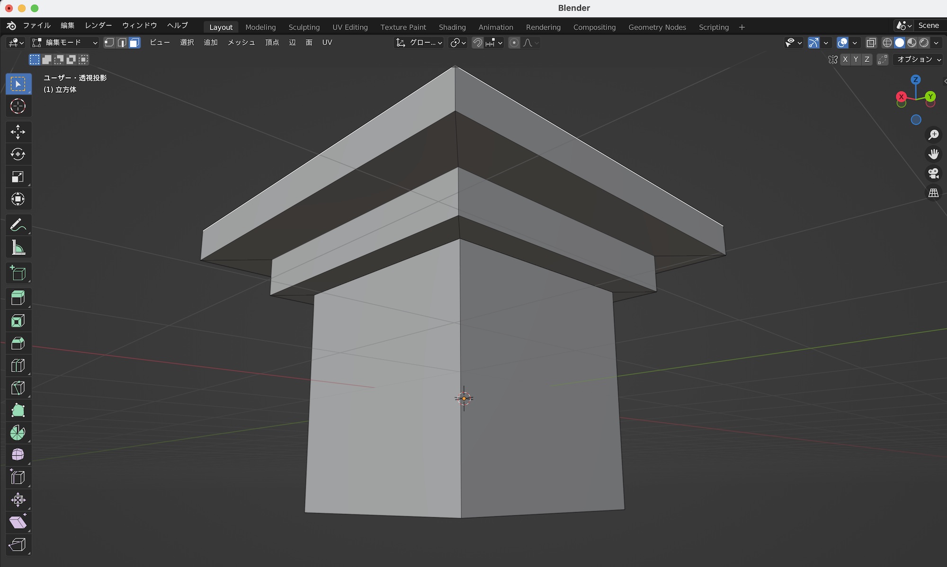Viewport: 947px width, 567px height.
Task: Select the Knife tool
Action: coord(18,388)
